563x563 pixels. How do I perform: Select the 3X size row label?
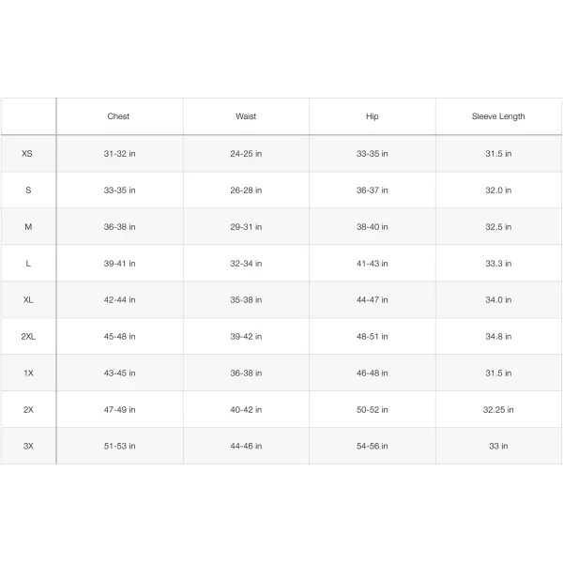click(x=28, y=446)
